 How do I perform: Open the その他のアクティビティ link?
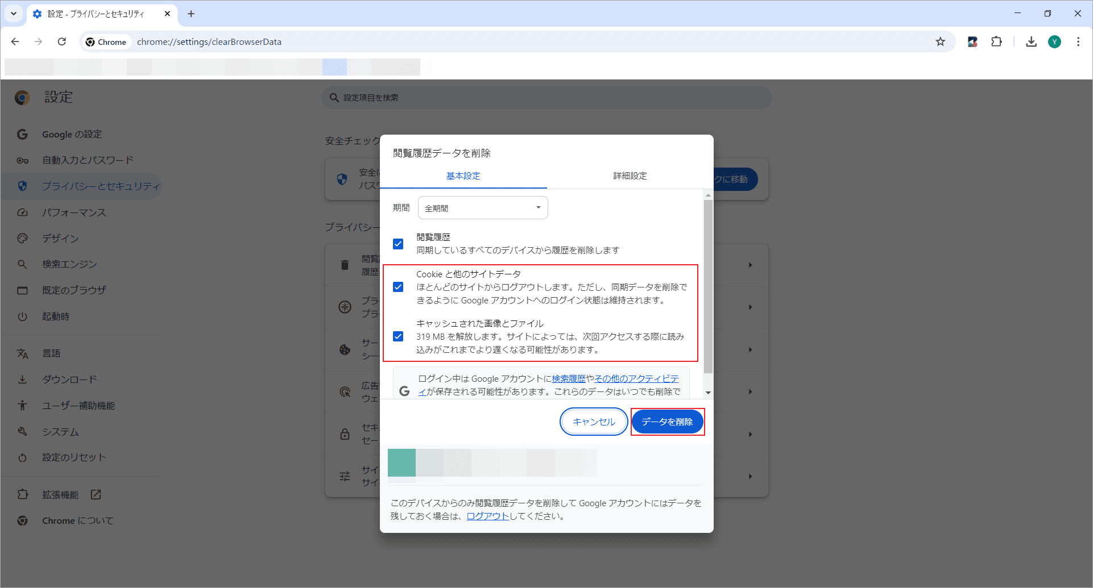(636, 378)
